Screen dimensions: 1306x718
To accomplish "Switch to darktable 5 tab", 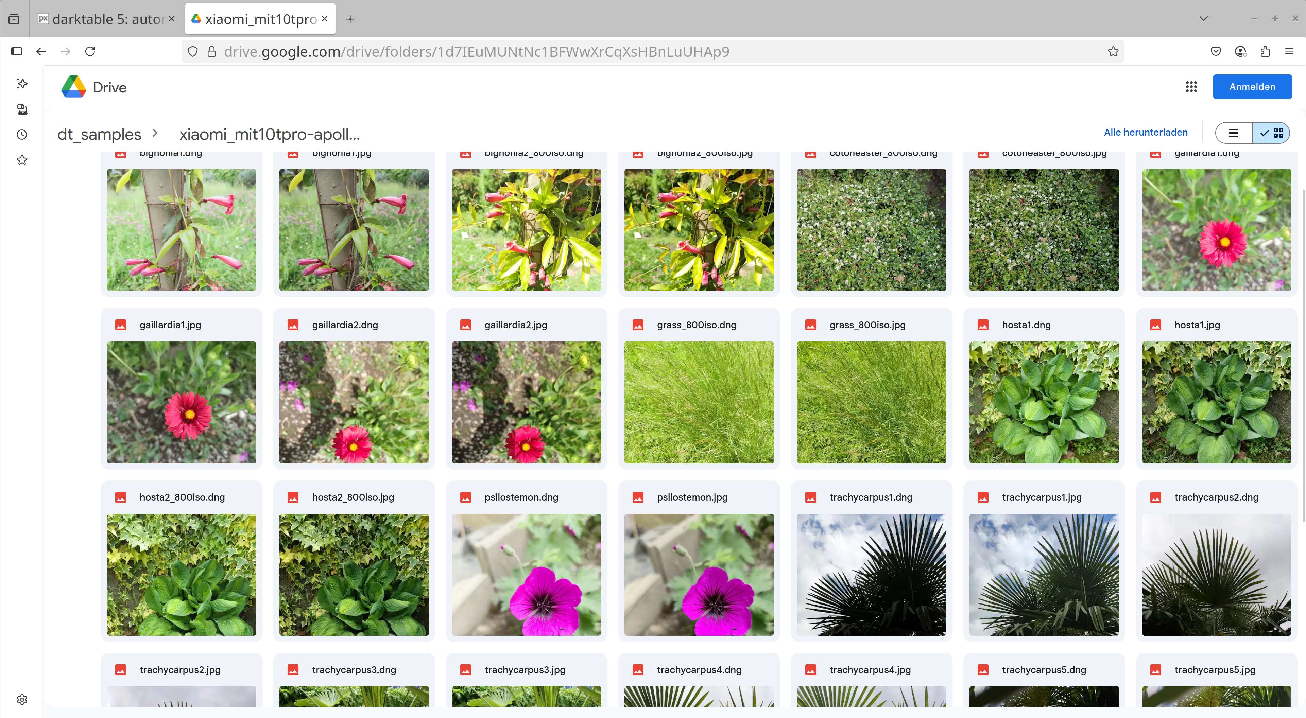I will tap(106, 19).
